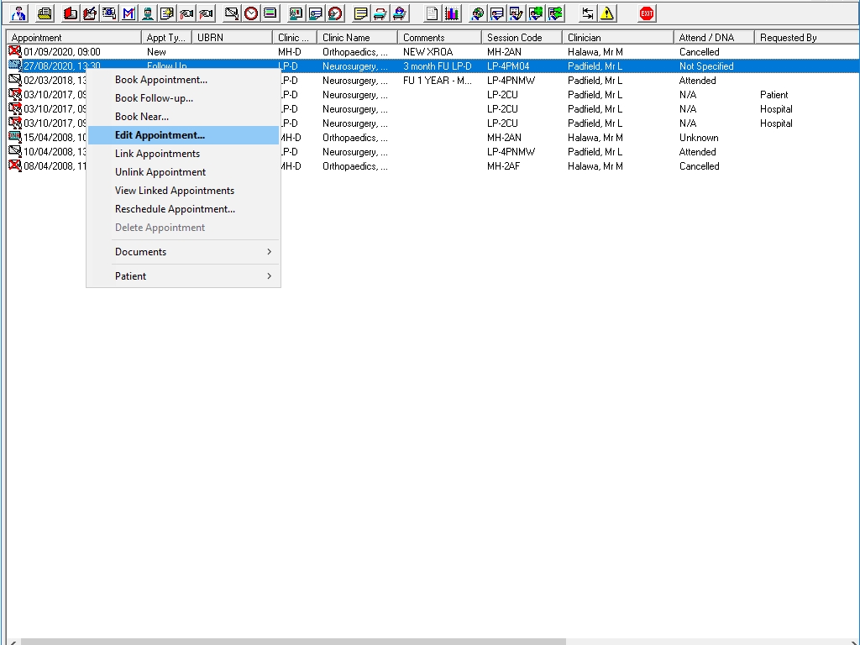This screenshot has width=860, height=645.
Task: Click the patient lying in bed icon
Action: point(400,13)
